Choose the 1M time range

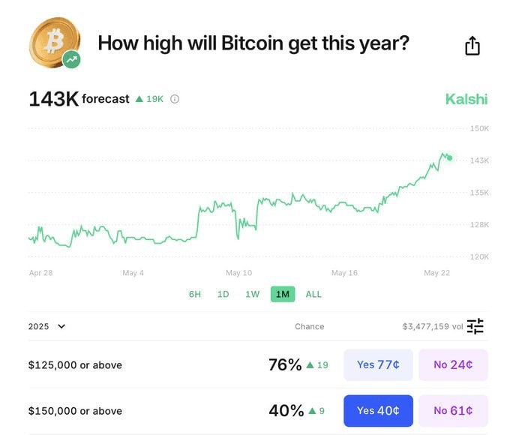(x=283, y=294)
